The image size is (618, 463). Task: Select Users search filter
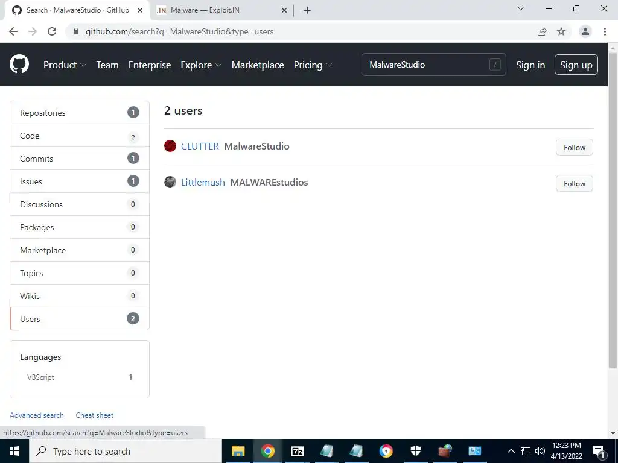click(80, 319)
